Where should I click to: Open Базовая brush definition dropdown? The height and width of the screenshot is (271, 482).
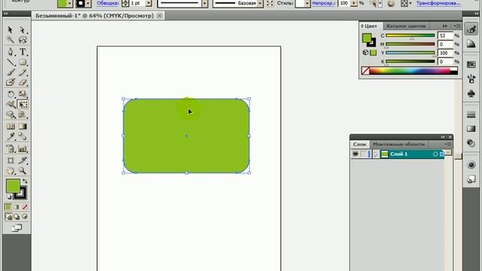pyautogui.click(x=260, y=3)
